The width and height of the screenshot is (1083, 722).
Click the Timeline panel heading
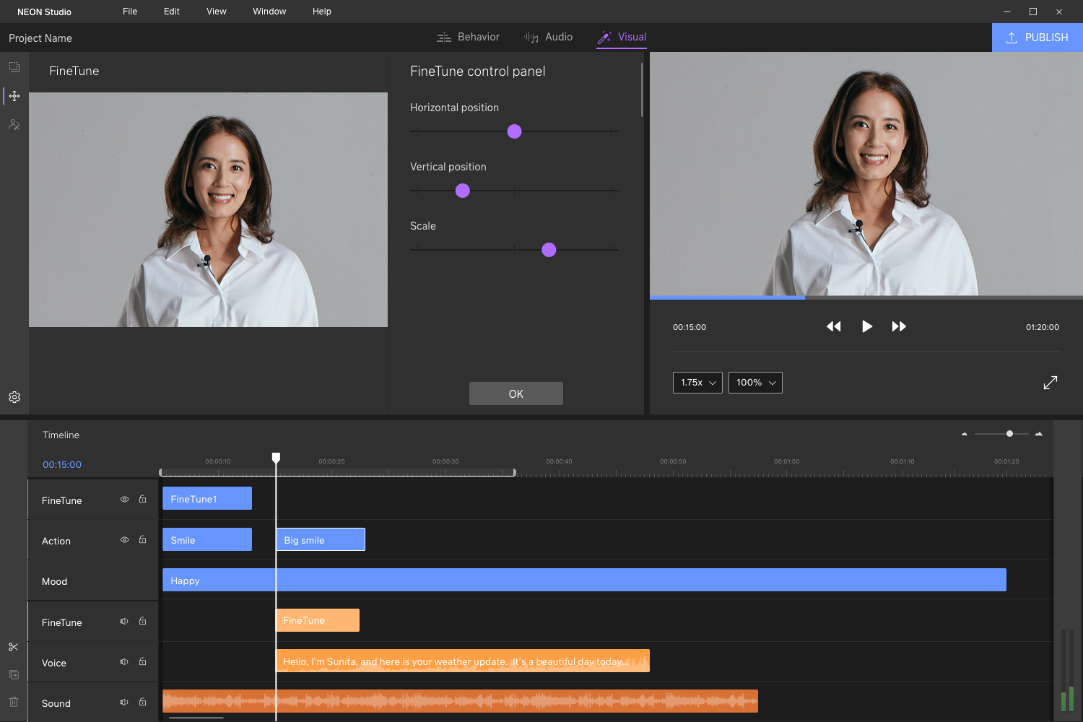[x=61, y=435]
